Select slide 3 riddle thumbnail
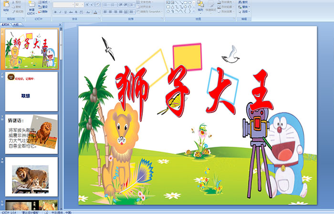 (31, 134)
